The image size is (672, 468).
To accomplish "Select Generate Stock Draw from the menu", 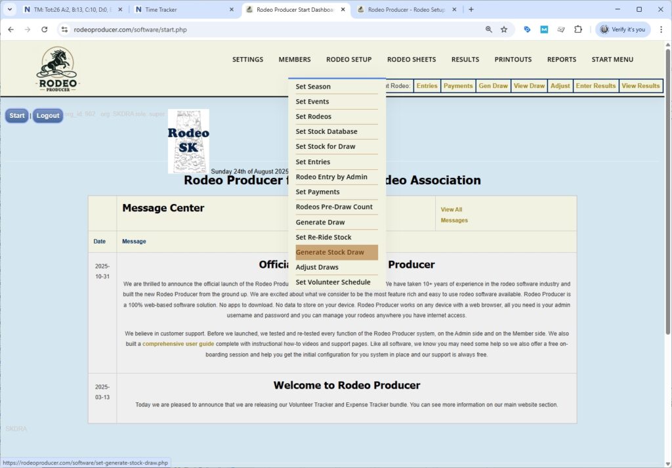I will click(x=330, y=252).
